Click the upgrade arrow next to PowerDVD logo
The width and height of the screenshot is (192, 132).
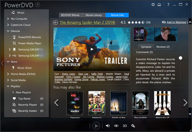[x=38, y=5]
